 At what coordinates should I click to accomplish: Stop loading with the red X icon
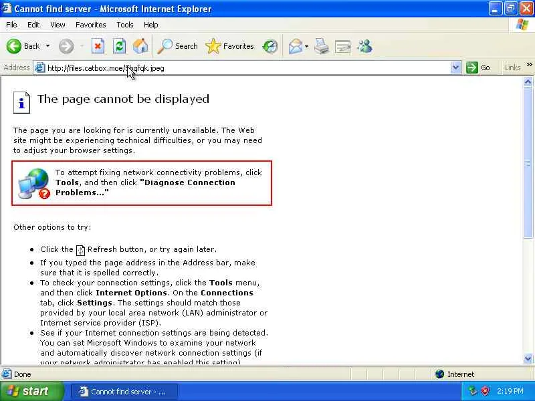click(98, 46)
